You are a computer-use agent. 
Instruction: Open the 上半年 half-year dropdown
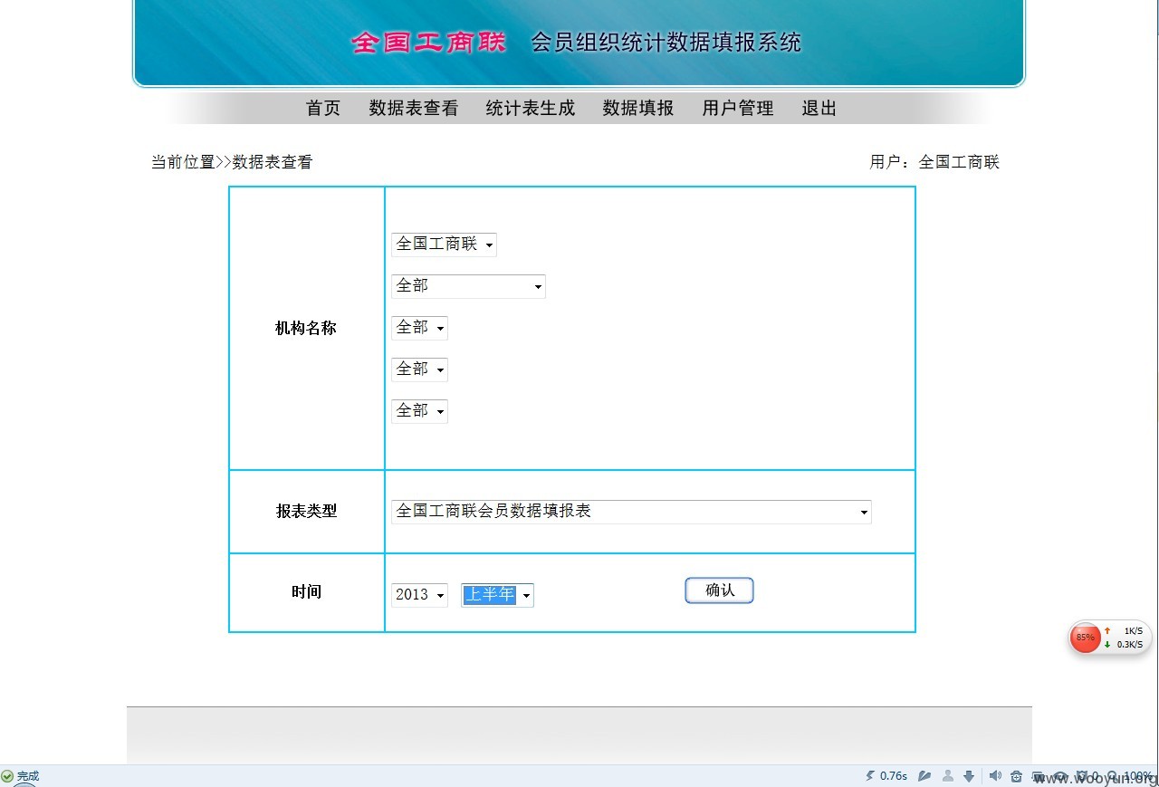497,595
